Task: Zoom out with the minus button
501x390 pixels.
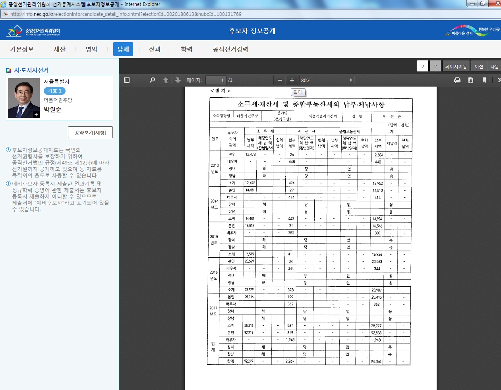Action: coord(280,80)
